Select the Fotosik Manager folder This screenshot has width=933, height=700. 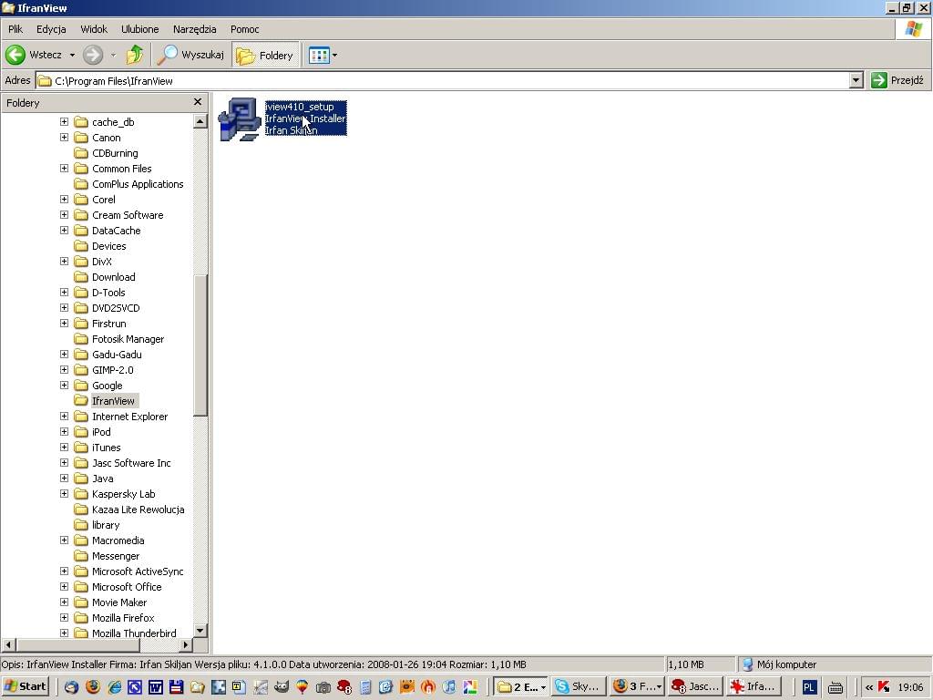(128, 339)
